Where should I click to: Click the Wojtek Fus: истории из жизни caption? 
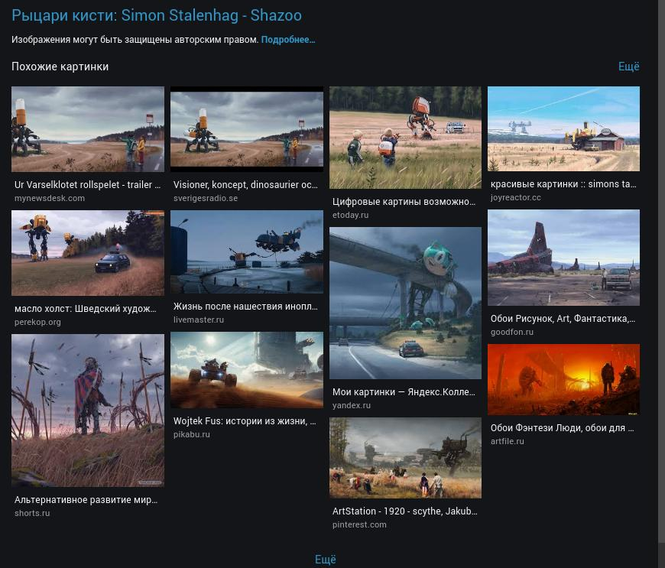(245, 421)
